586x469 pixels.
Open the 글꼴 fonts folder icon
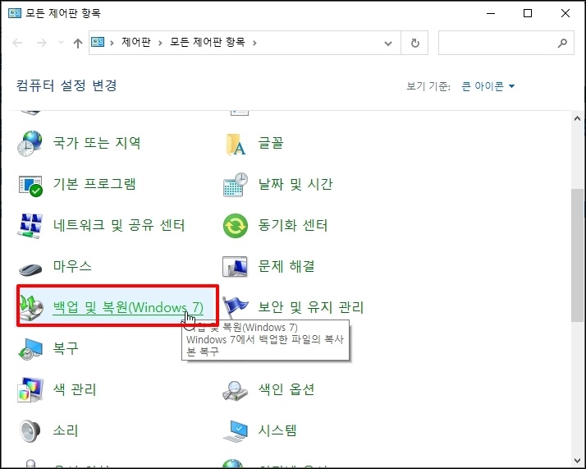pyautogui.click(x=236, y=144)
